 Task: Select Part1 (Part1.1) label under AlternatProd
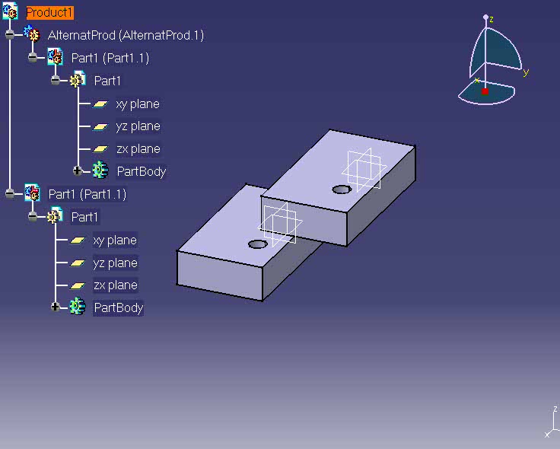coord(110,58)
